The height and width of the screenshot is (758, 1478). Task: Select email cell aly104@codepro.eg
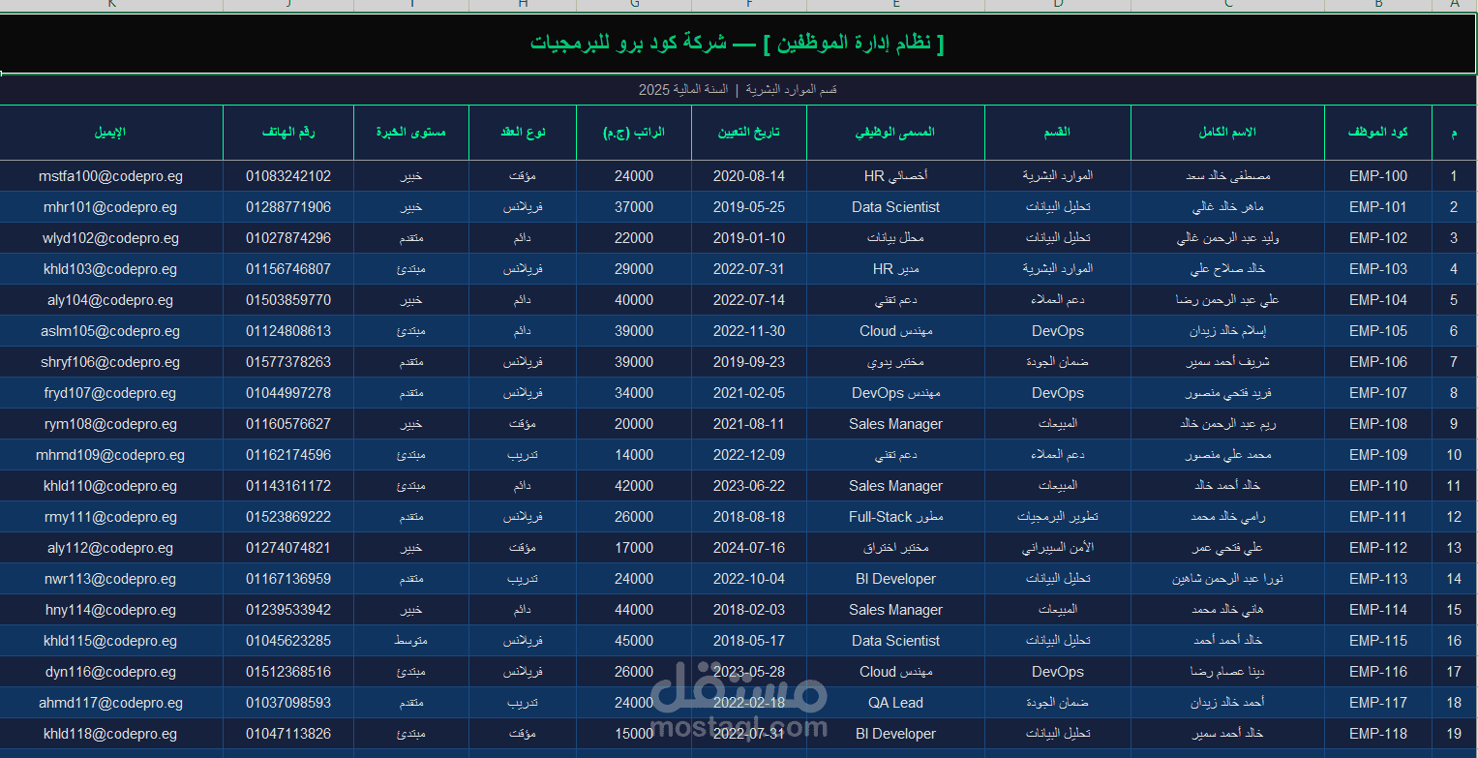(111, 300)
